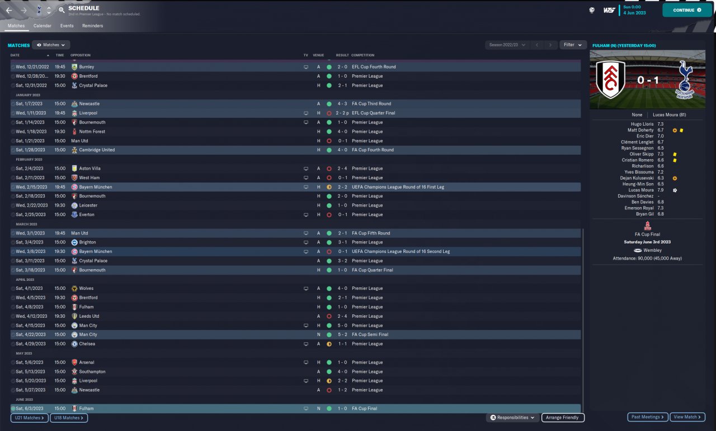
Task: Open the Season 2022/23 dropdown
Action: 507,45
